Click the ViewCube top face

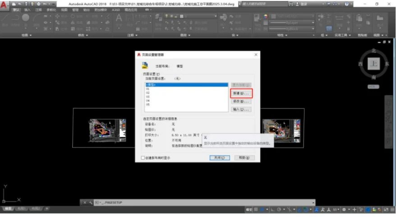coord(373,64)
